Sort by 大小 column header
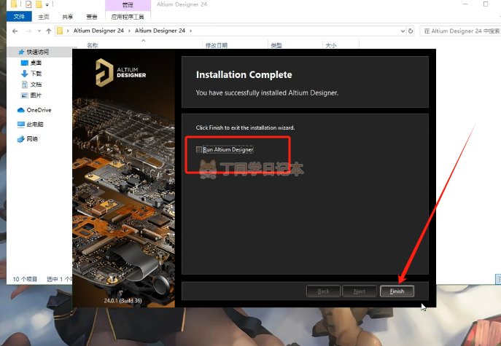The width and height of the screenshot is (501, 346). 330,45
